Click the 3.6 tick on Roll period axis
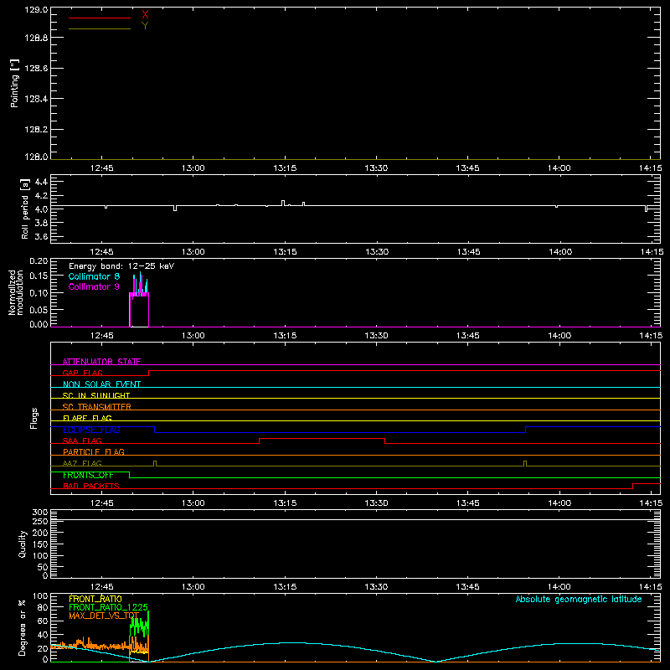 pyautogui.click(x=41, y=237)
